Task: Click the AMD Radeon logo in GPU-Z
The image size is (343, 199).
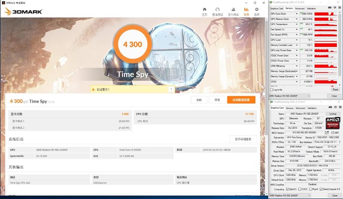Action: pos(333,123)
